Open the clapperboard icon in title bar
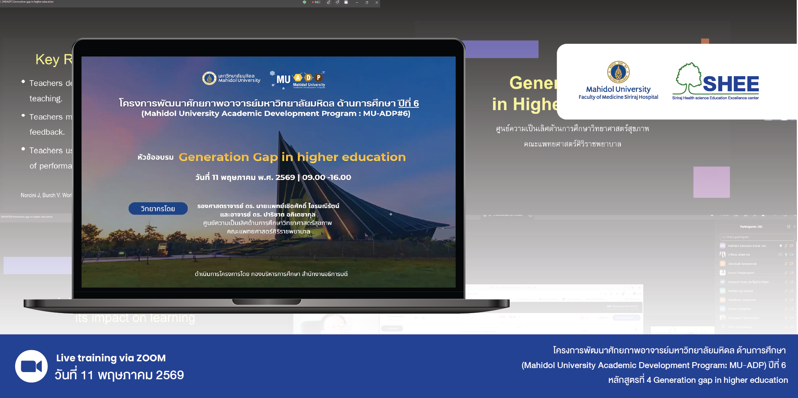Image resolution: width=798 pixels, height=398 pixels. pos(346,2)
